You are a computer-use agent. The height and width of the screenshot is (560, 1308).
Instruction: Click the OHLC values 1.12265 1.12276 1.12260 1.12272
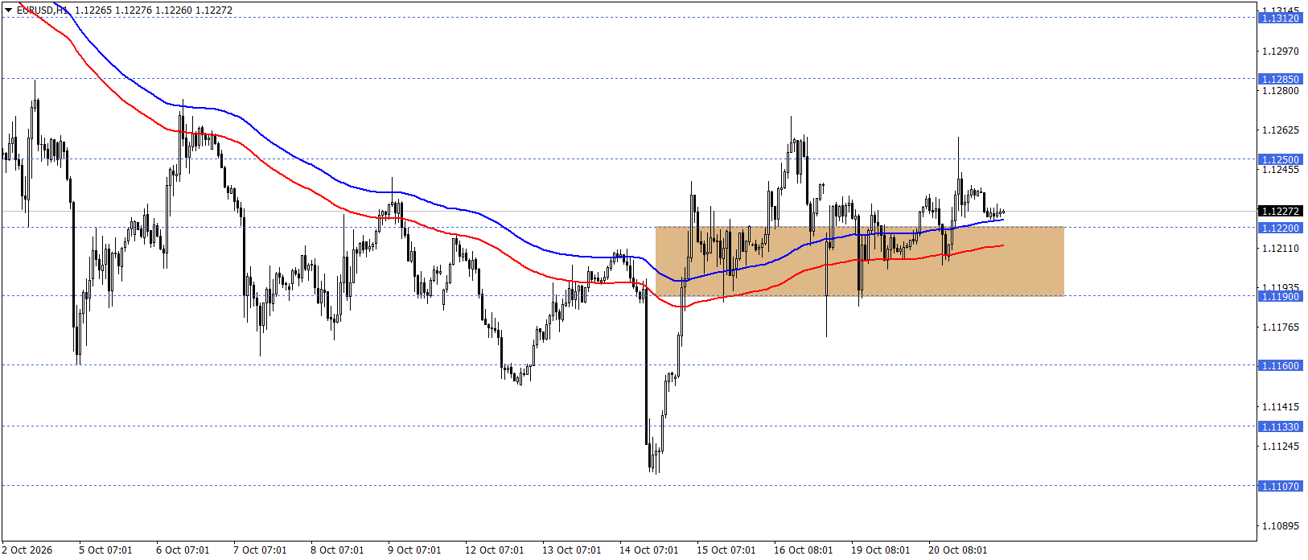click(154, 10)
